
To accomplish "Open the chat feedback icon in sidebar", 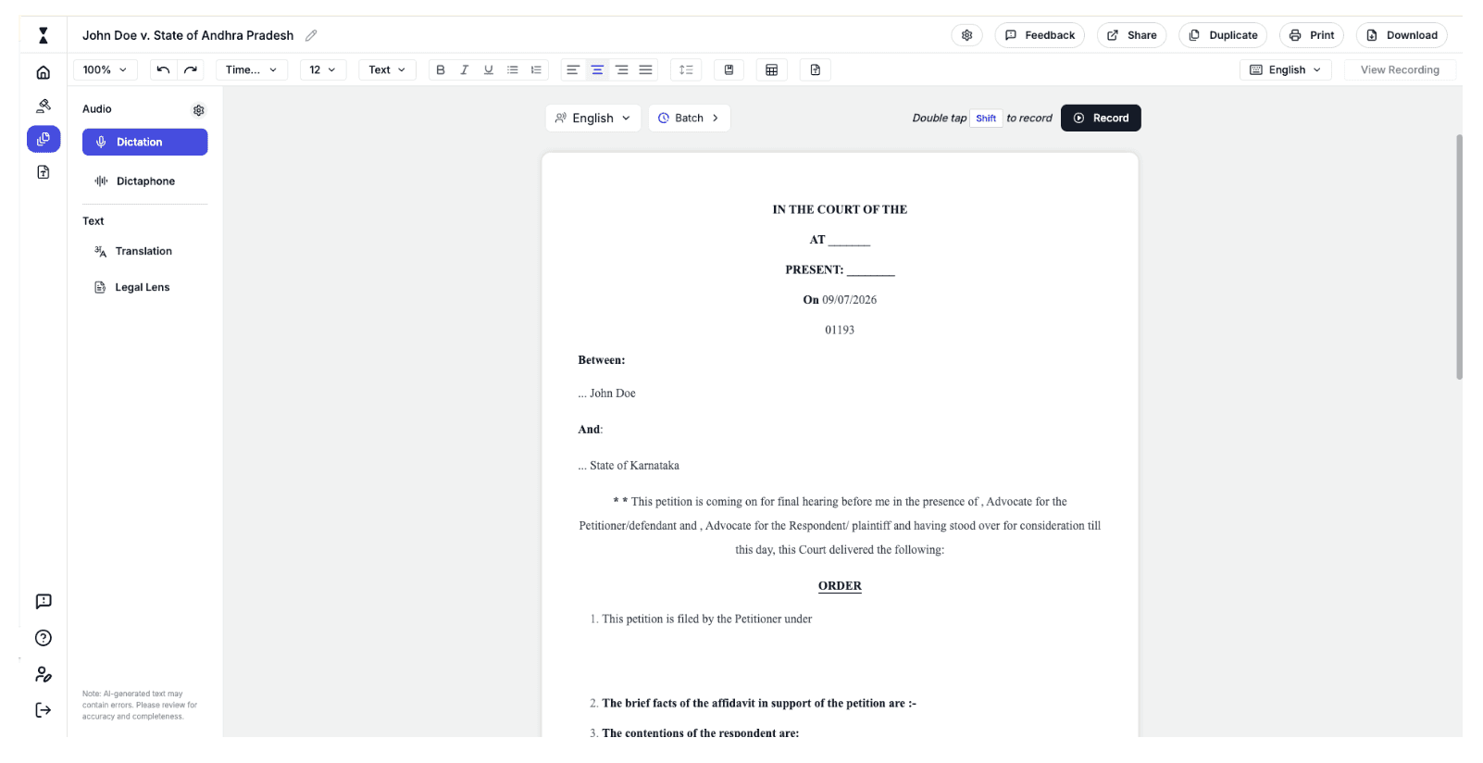I will (44, 602).
